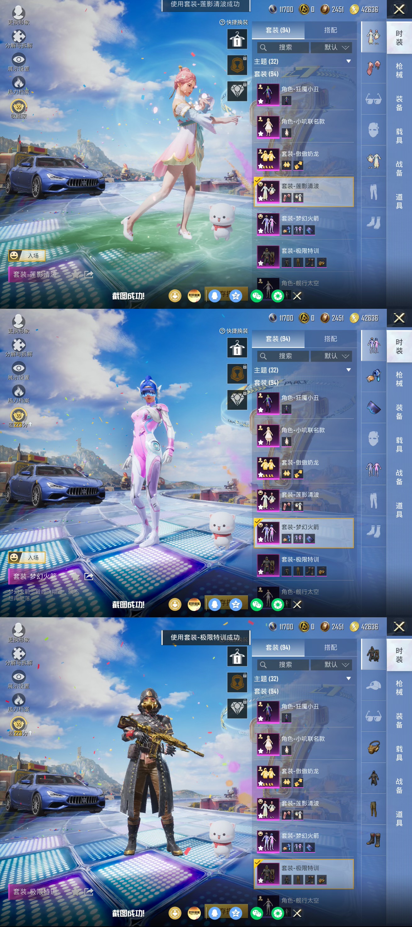Open 更换形象 in the 莲影清波 screenshot
The image size is (412, 927).
click(x=19, y=15)
